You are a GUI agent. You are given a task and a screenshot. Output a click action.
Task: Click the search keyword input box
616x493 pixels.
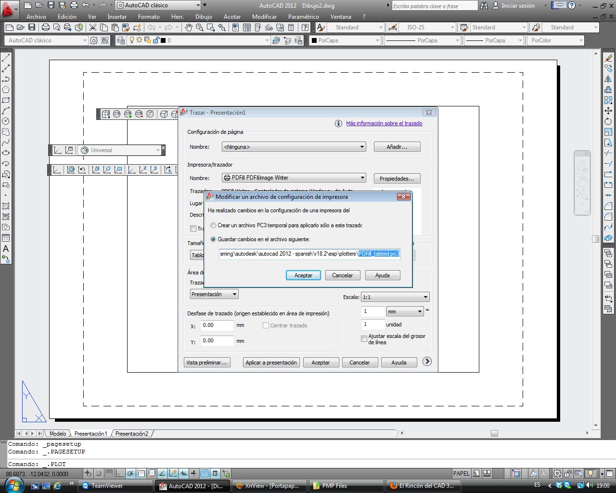coord(435,6)
